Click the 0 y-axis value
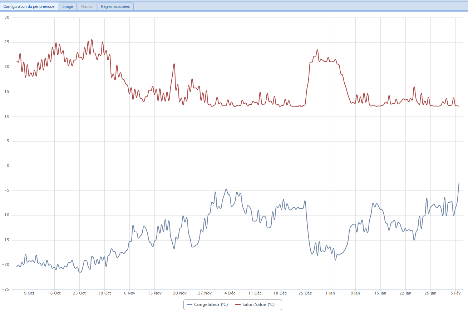Image resolution: width=468 pixels, height=312 pixels. click(x=8, y=166)
